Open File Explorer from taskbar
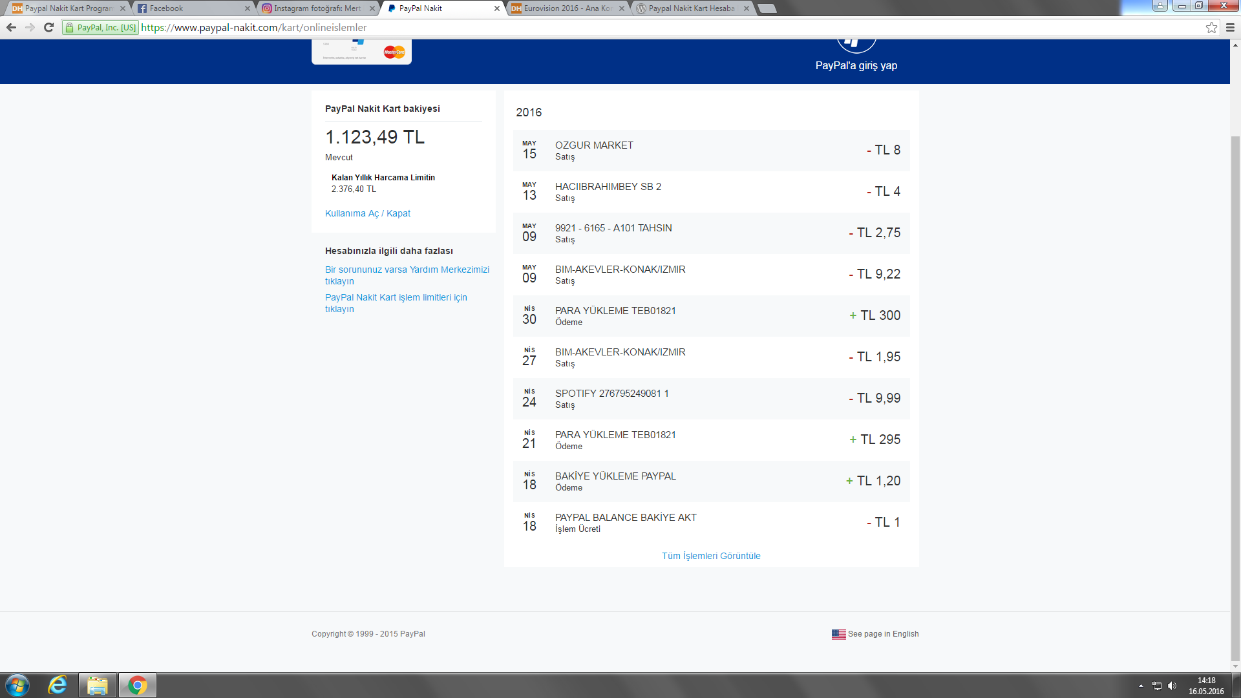Screen dimensions: 1241x698 coord(98,685)
